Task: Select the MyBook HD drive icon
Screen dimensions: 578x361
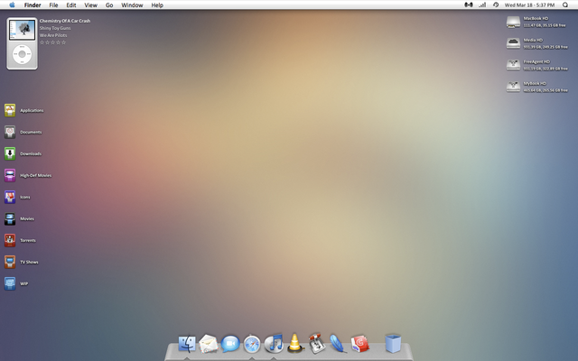Action: (513, 87)
